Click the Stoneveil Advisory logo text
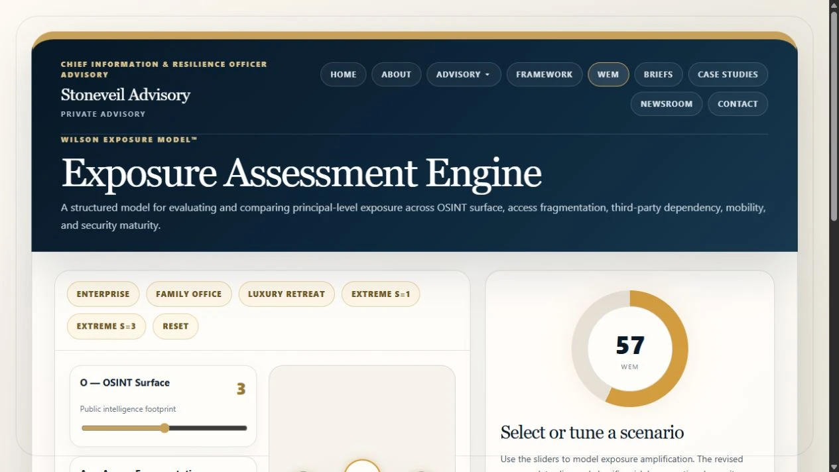Image resolution: width=839 pixels, height=472 pixels. point(125,95)
